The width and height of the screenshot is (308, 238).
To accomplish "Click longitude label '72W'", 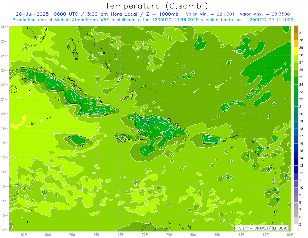I will pyautogui.click(x=145, y=235).
